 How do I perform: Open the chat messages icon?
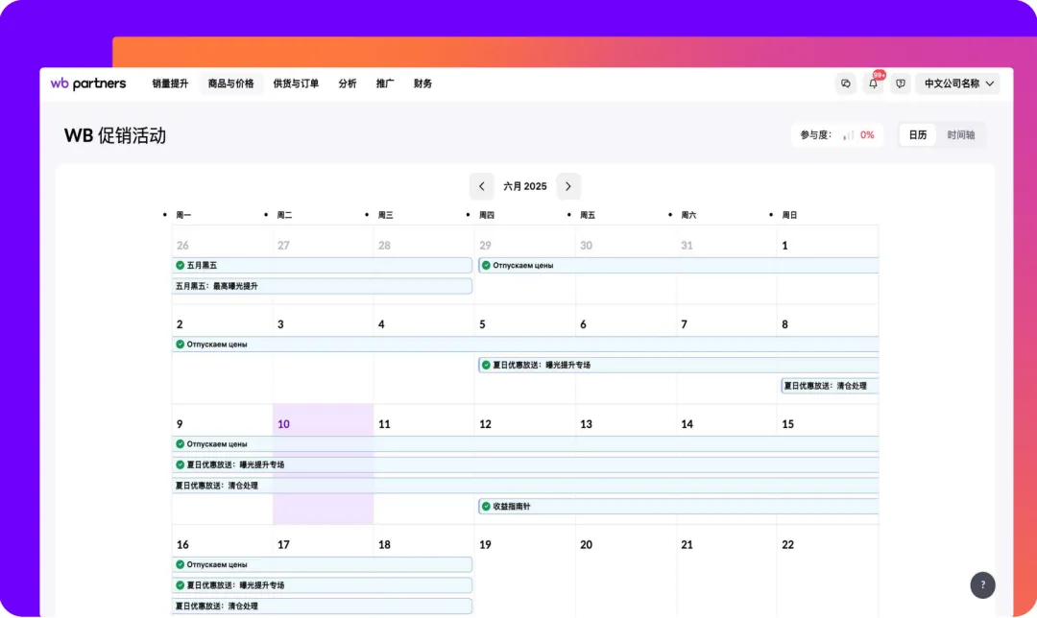[x=846, y=83]
